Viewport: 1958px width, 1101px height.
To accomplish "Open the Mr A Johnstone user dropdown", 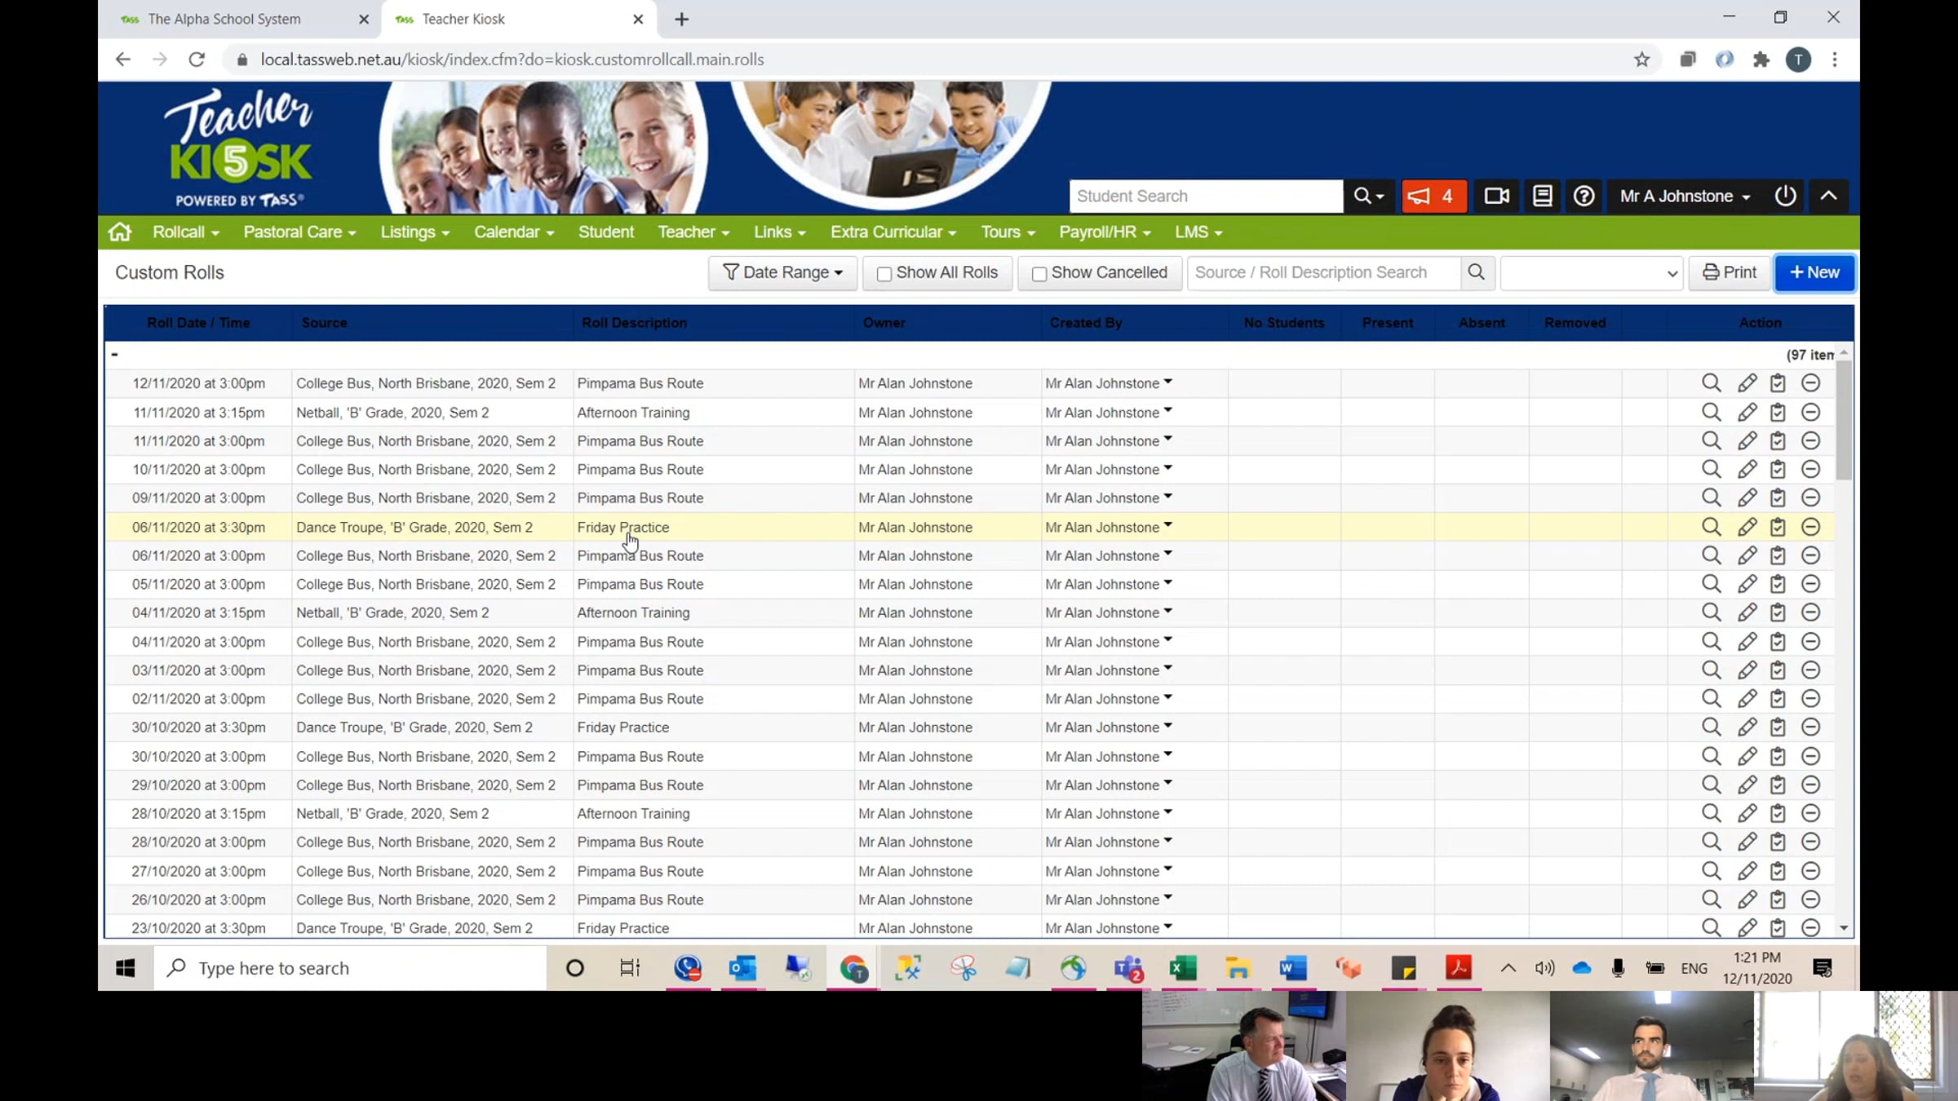I will [1685, 197].
